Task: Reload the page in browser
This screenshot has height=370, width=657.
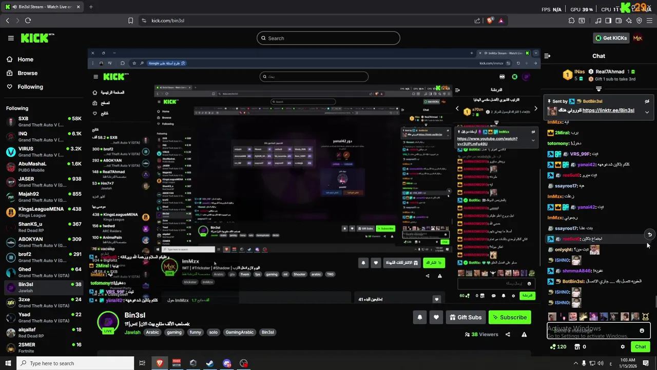Action: pyautogui.click(x=28, y=21)
